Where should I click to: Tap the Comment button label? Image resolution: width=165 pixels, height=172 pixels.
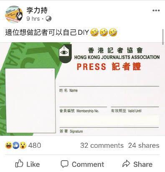click(x=88, y=164)
